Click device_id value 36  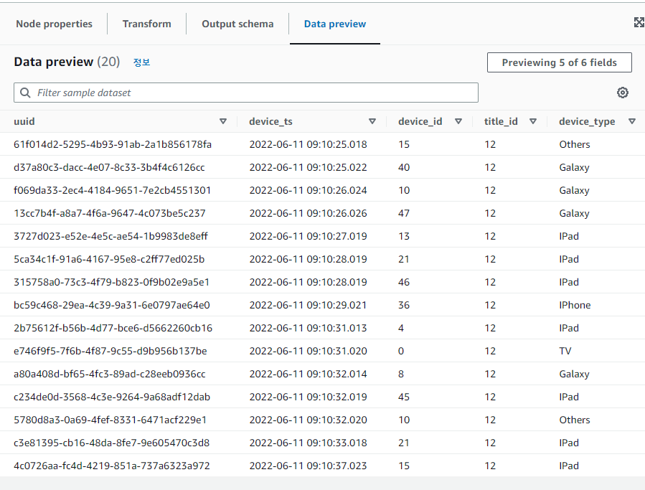tap(404, 306)
